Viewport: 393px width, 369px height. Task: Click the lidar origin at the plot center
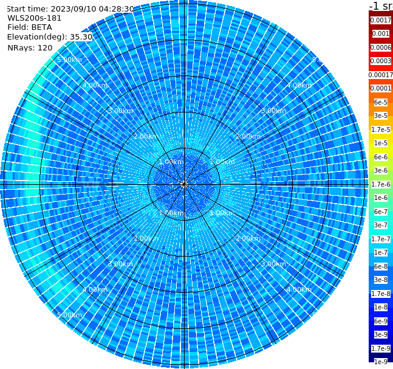[184, 184]
